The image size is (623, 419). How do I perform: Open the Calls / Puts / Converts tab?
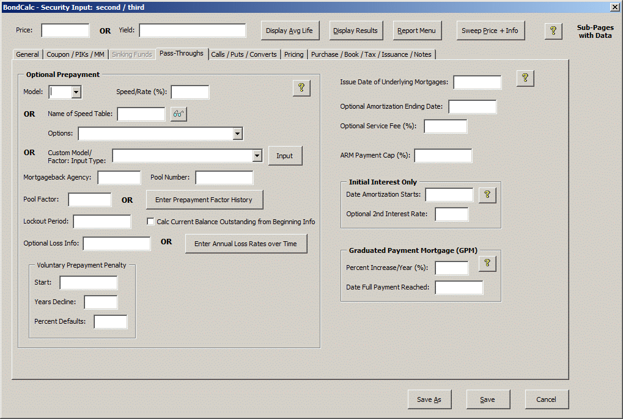[244, 54]
